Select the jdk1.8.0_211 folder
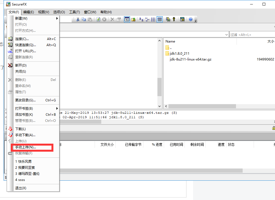The width and height of the screenshot is (275, 200). click(x=177, y=53)
